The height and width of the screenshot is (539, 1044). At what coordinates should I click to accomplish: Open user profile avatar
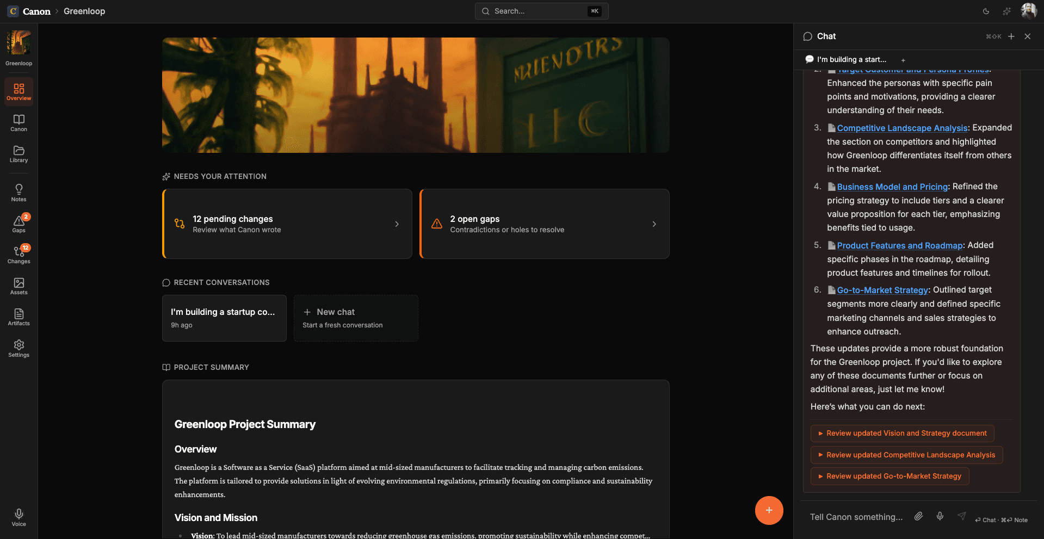pos(1029,11)
